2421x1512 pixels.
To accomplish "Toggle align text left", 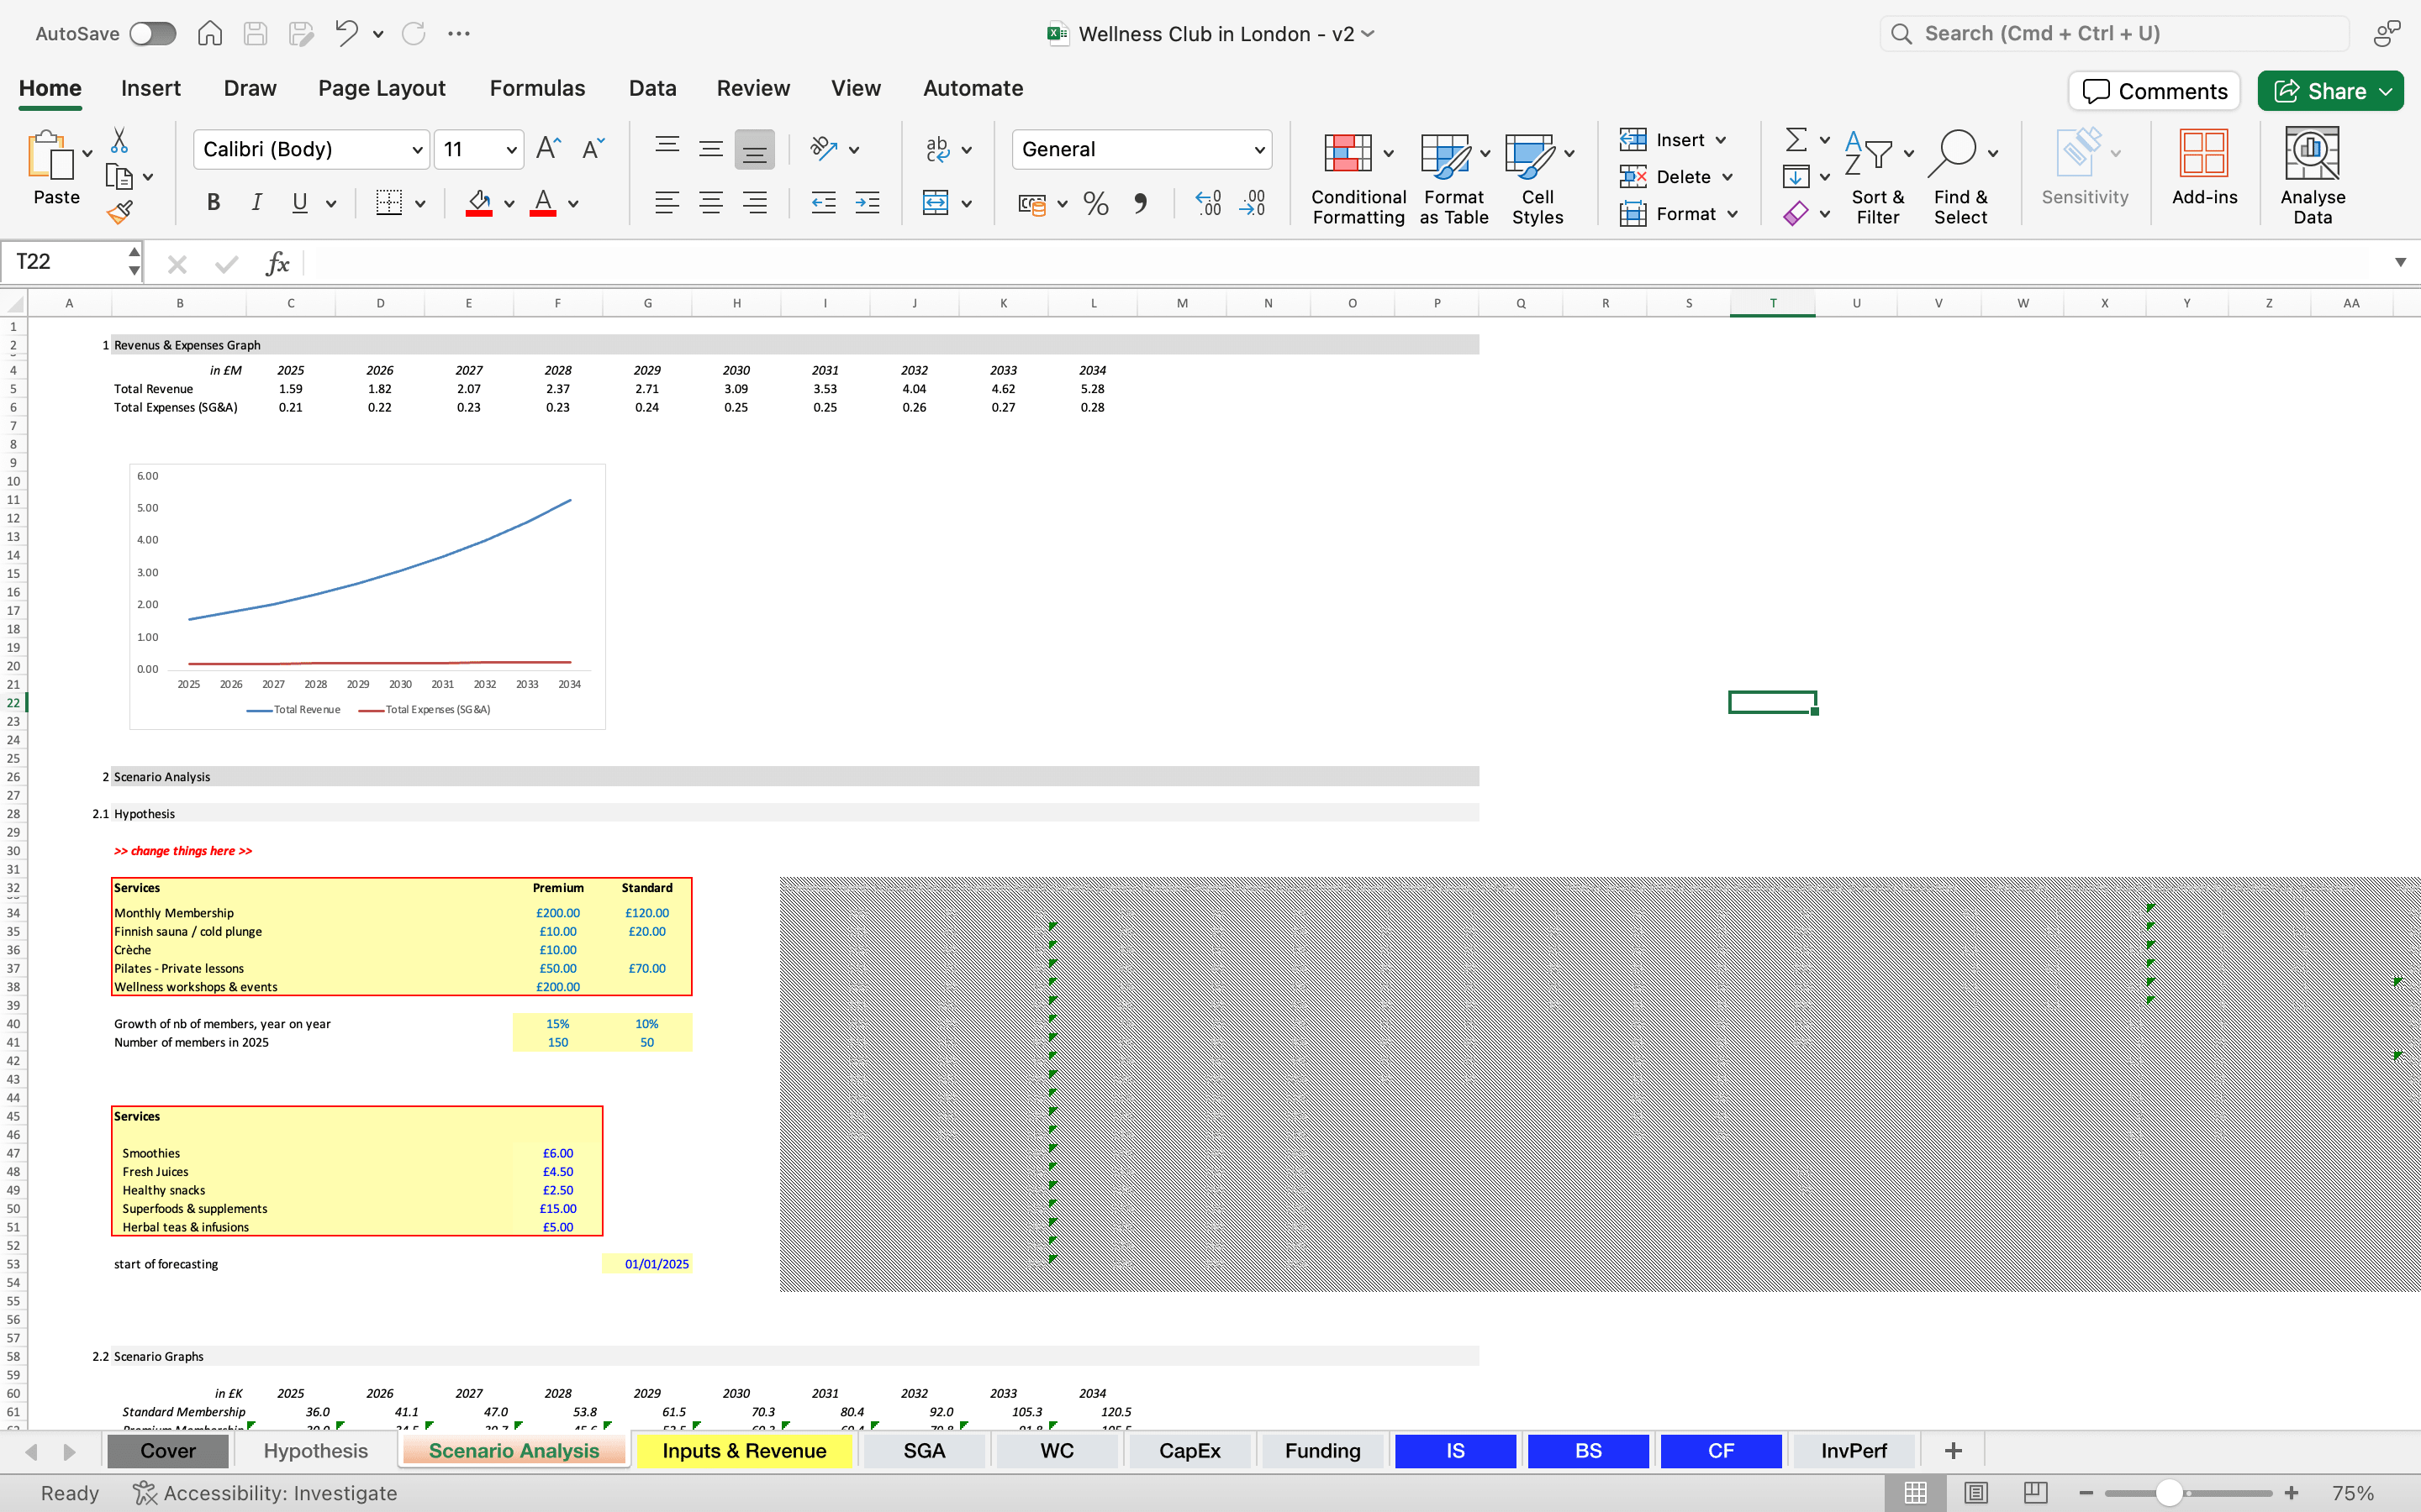I will [x=667, y=203].
